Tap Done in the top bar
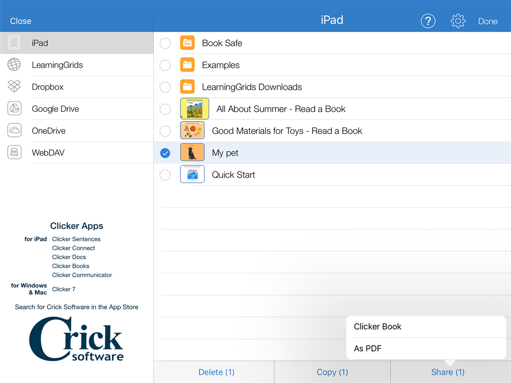 [x=488, y=21]
